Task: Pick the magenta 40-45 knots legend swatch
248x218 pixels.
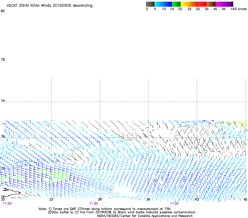Action: coord(220,4)
